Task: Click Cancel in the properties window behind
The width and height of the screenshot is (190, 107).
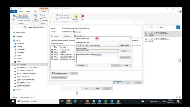Action: point(97,89)
